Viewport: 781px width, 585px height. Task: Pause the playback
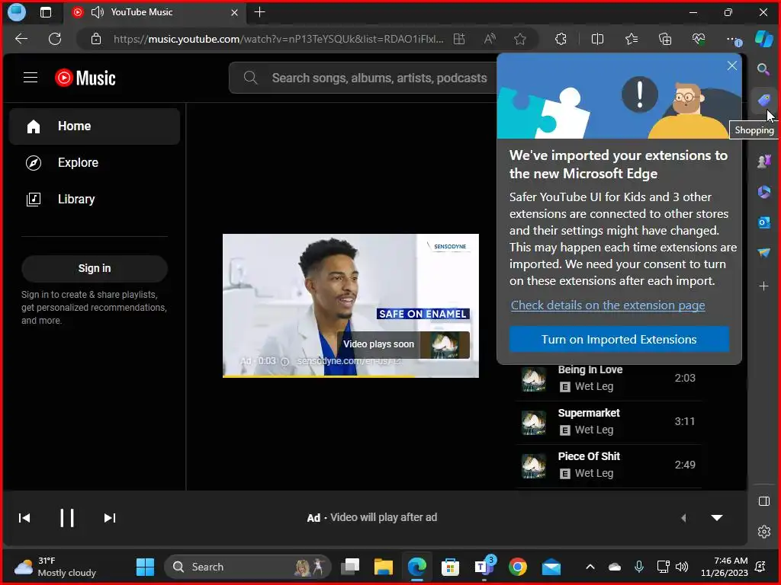coord(67,518)
